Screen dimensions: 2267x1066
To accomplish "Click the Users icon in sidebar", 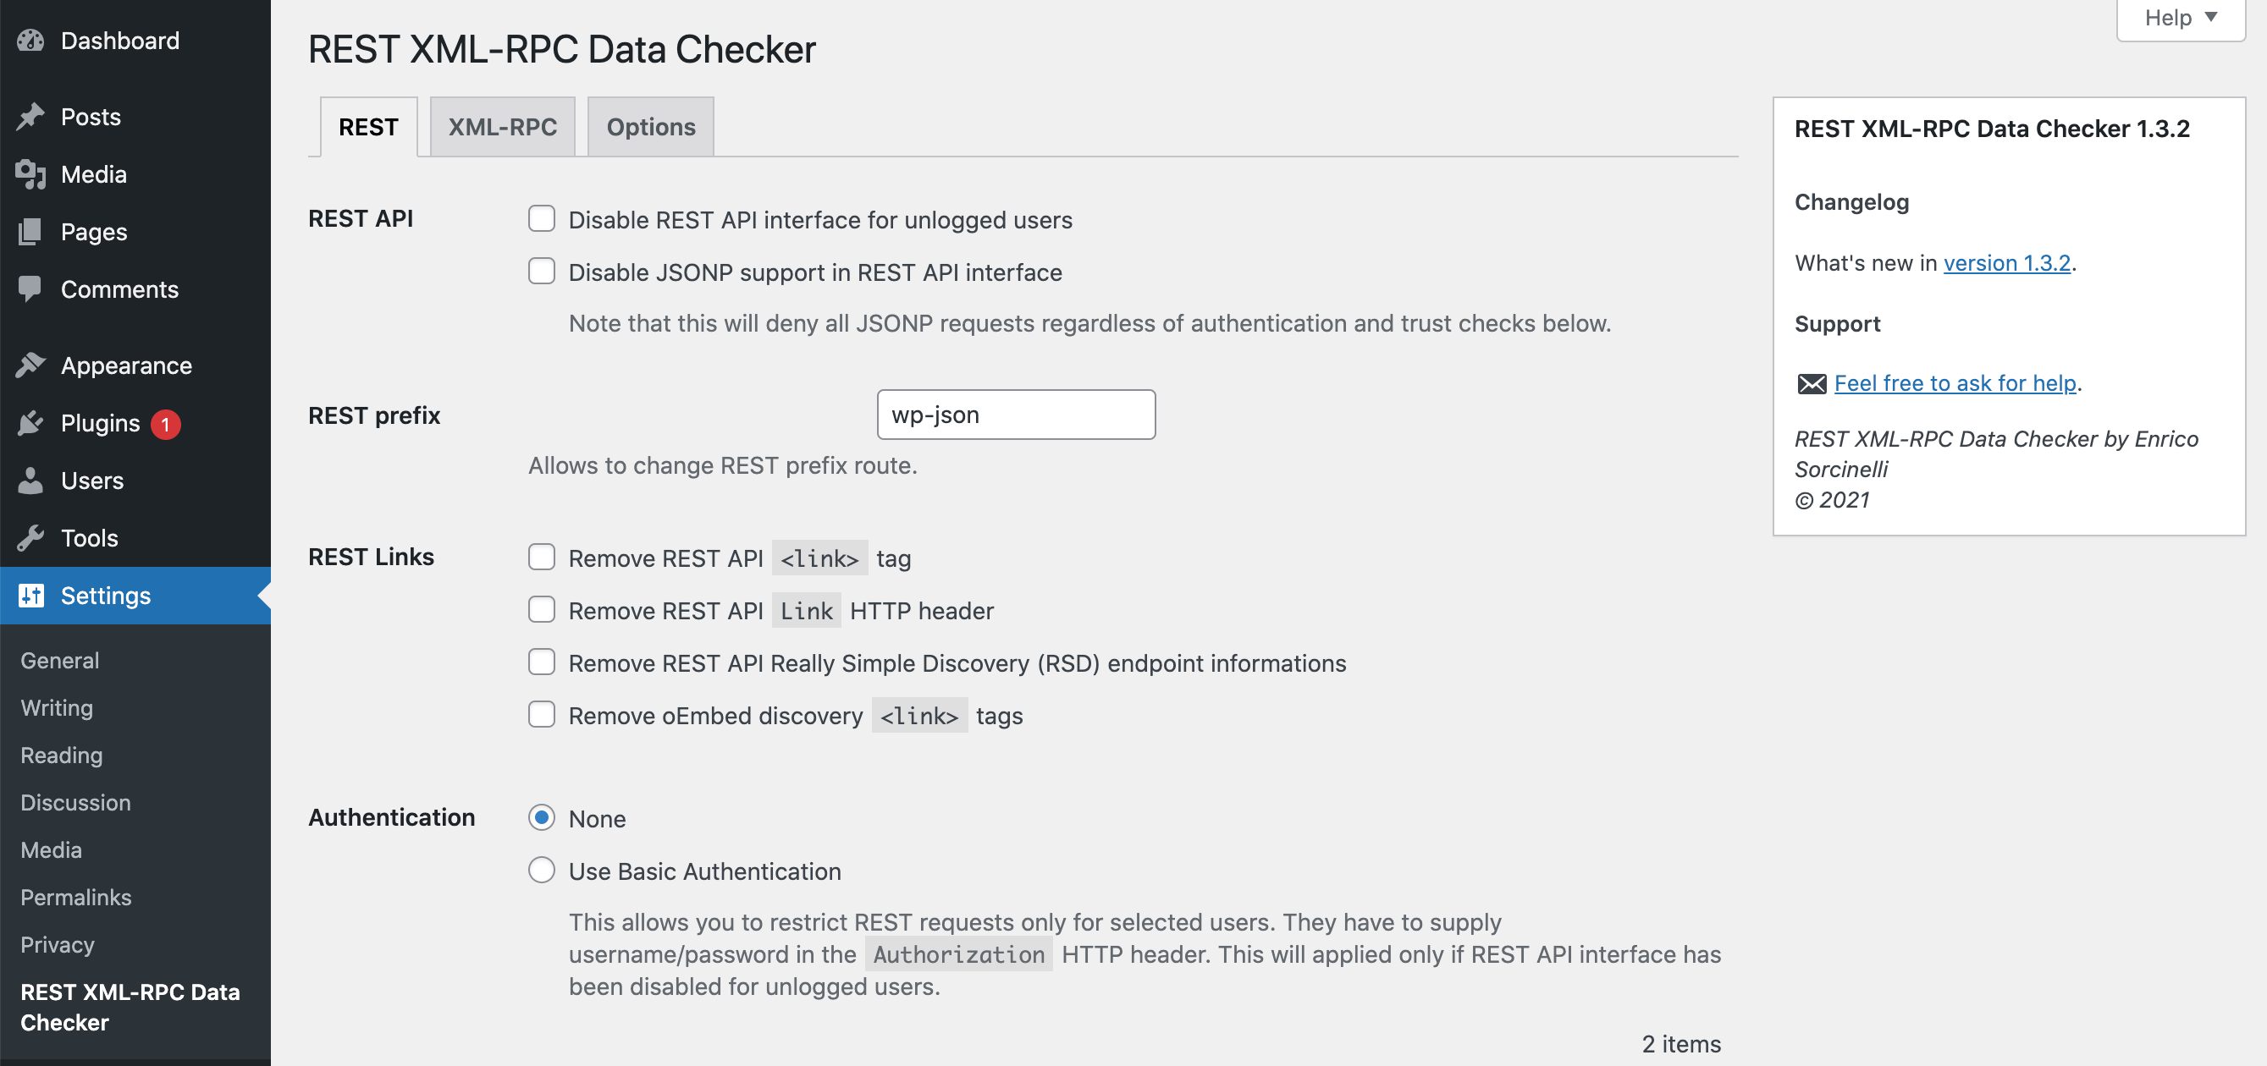I will 30,480.
